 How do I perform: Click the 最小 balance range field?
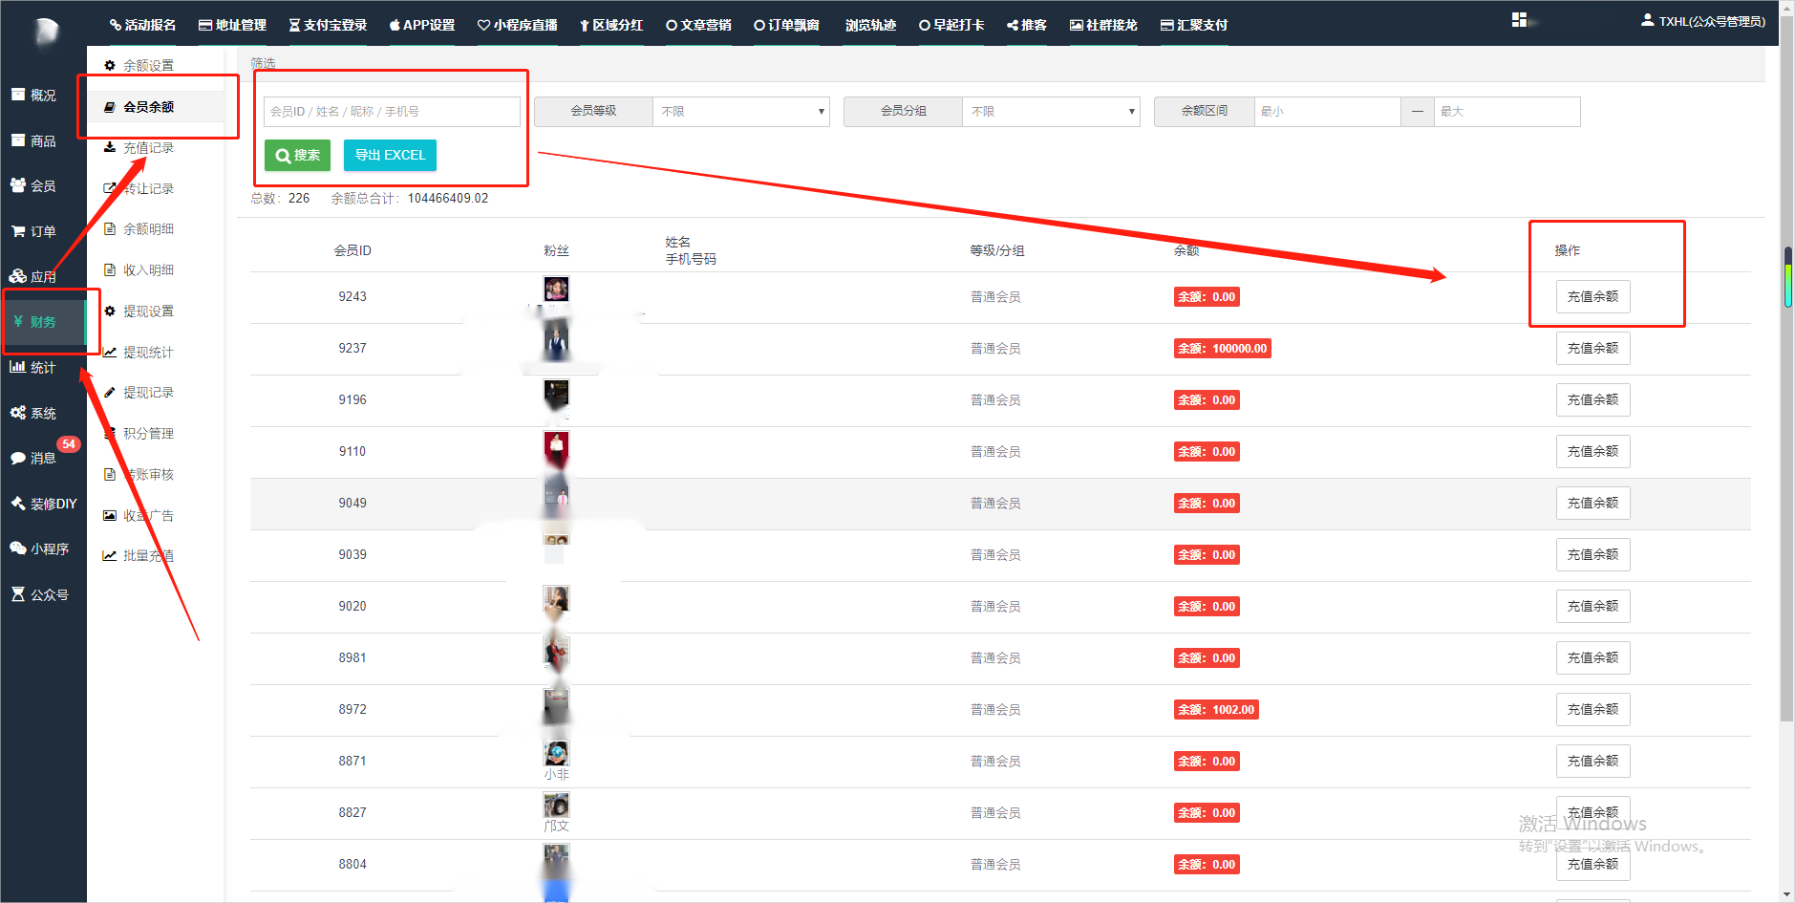1327,112
